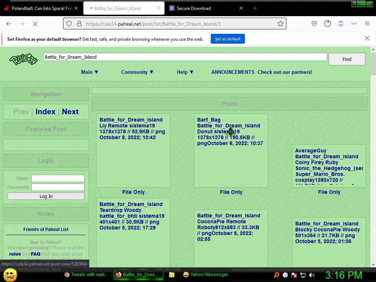Dismiss the default browser notification bar
Screen dimensions: 376x282
click(367, 38)
